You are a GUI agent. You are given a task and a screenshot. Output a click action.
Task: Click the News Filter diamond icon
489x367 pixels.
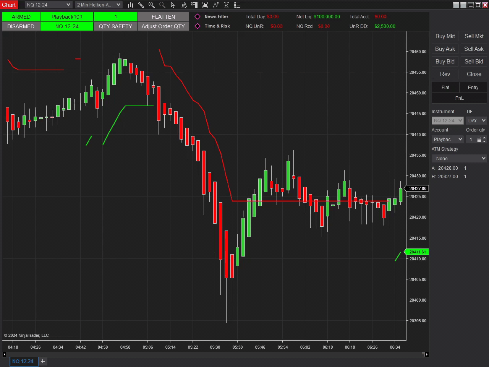[x=198, y=16]
